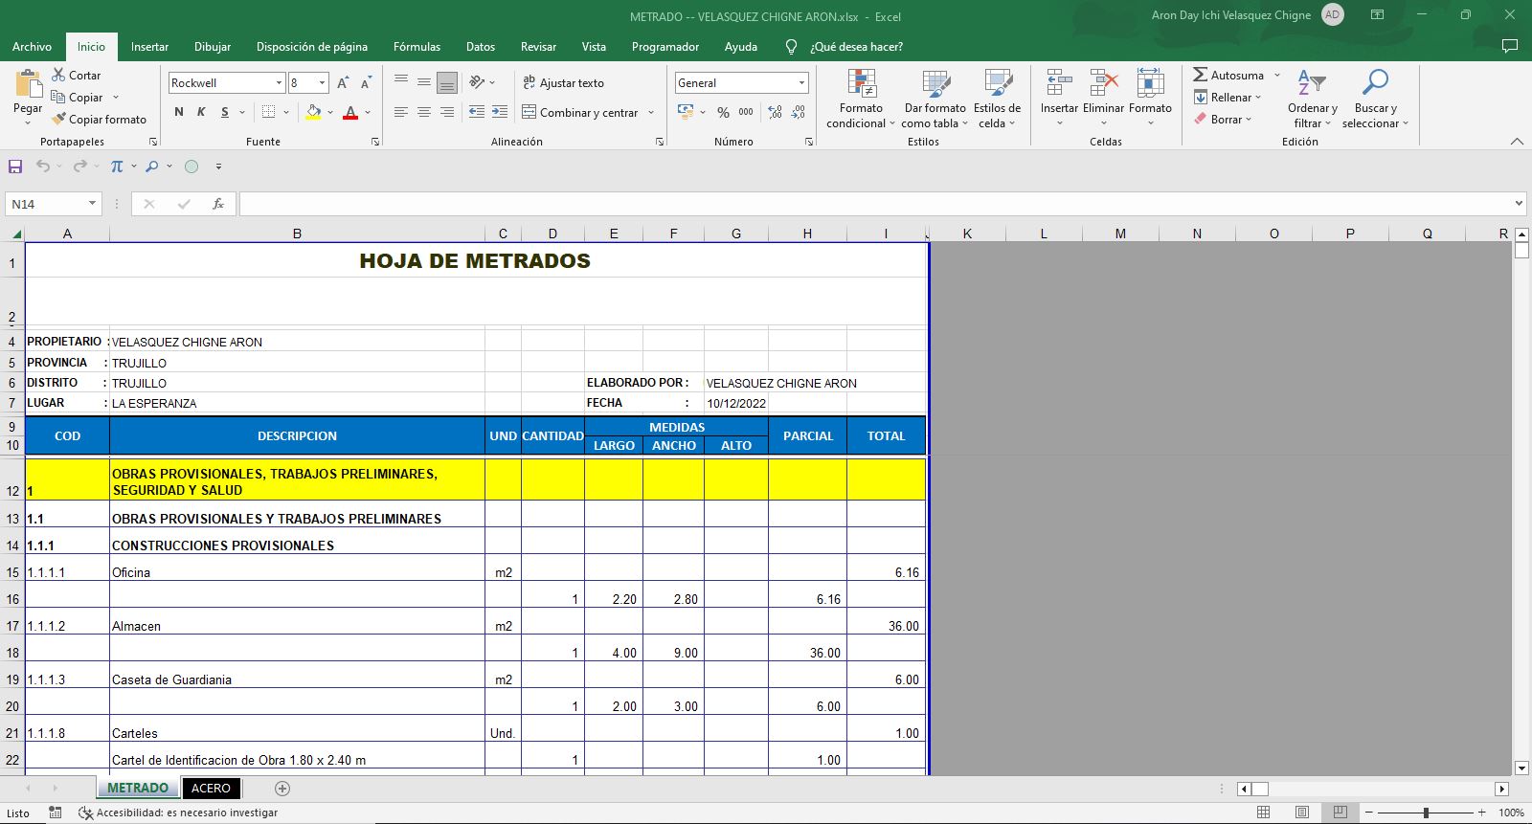This screenshot has height=824, width=1532.
Task: Click vertical scrollbar down arrow
Action: click(1521, 768)
